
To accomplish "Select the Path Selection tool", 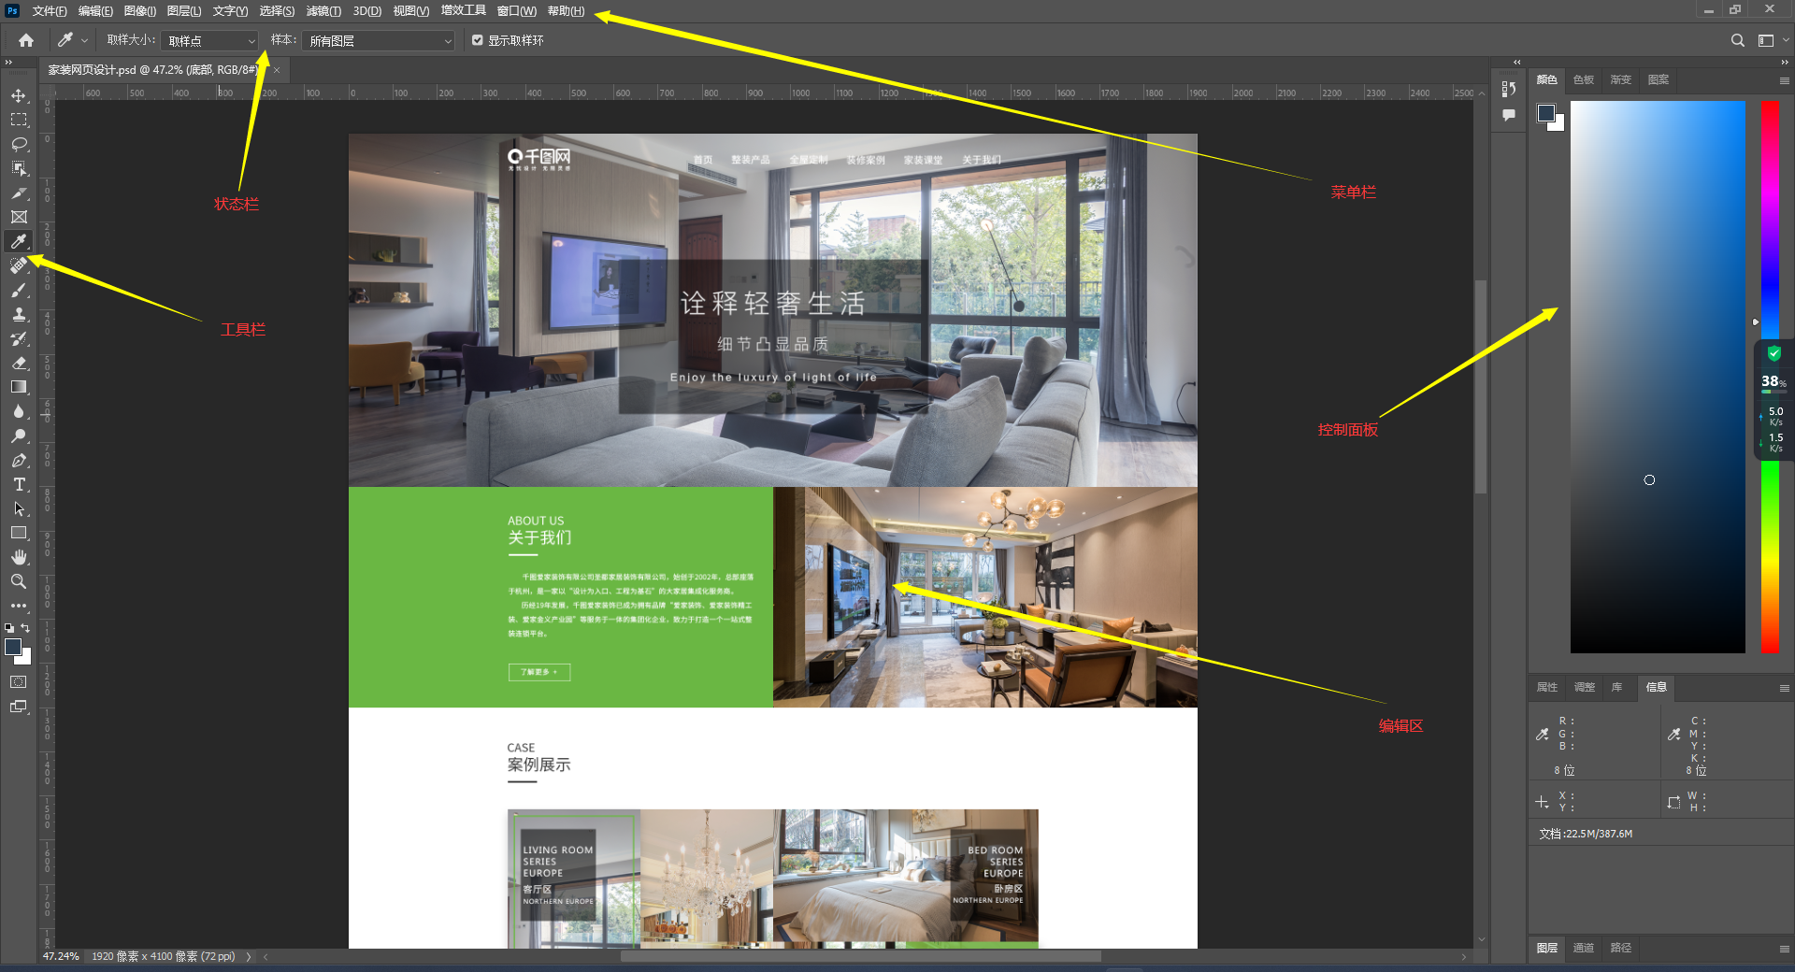I will click(19, 508).
